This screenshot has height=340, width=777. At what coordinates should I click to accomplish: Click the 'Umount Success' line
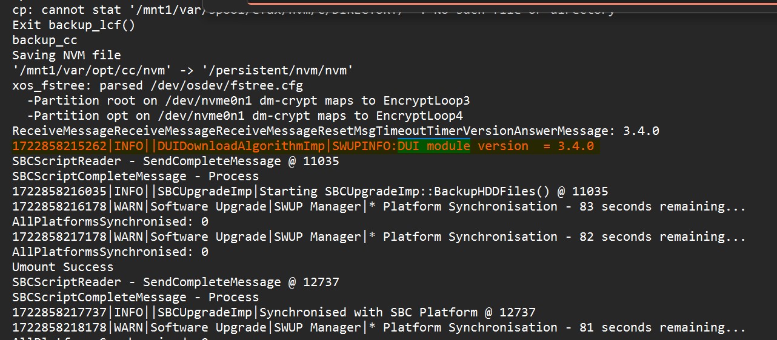pyautogui.click(x=63, y=267)
